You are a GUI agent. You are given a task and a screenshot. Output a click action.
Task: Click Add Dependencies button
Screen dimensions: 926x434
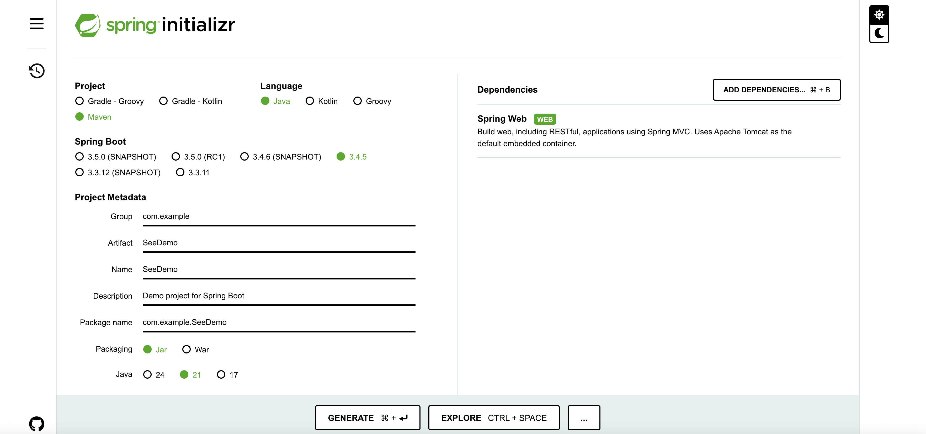[776, 90]
